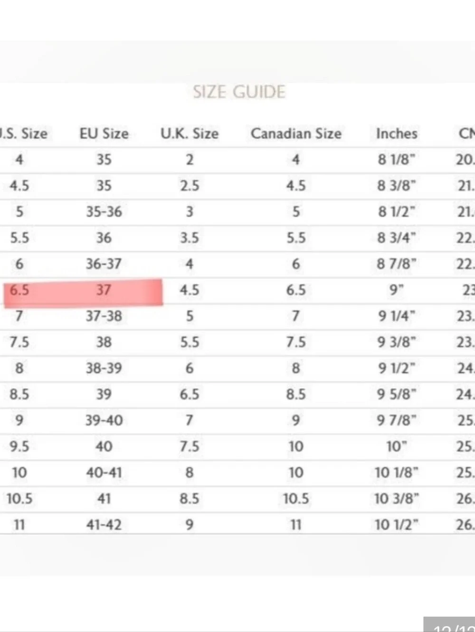The height and width of the screenshot is (632, 475).
Task: Select Canadian size 10.5 cell
Action: pyautogui.click(x=296, y=499)
